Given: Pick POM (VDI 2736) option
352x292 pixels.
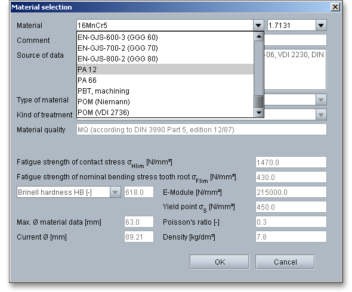Looking at the screenshot, I should (165, 112).
